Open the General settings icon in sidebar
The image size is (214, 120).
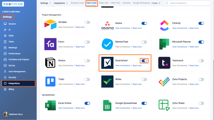[x=5, y=24]
